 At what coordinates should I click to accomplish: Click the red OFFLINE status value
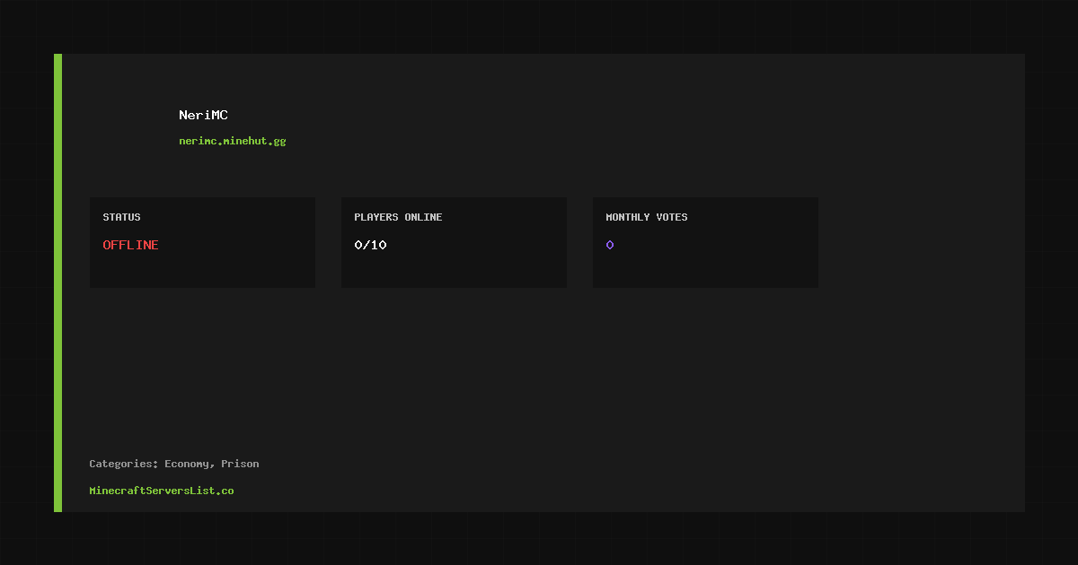(130, 245)
